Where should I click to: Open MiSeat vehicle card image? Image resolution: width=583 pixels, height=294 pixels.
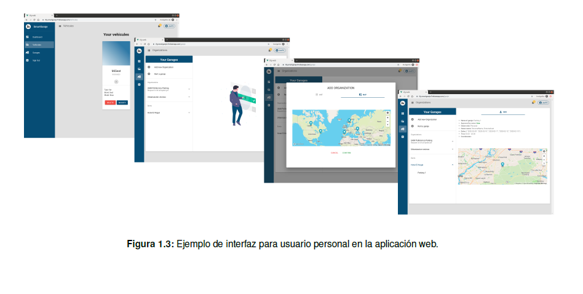116,53
